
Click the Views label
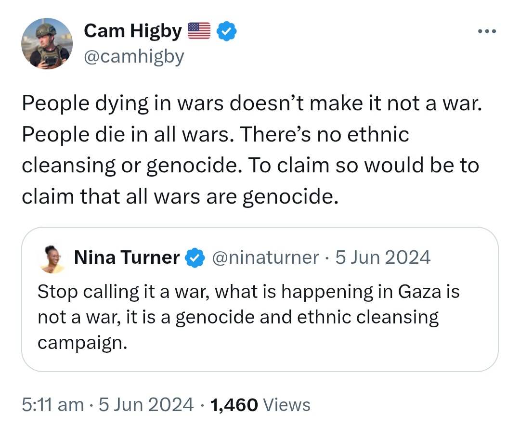click(x=286, y=405)
